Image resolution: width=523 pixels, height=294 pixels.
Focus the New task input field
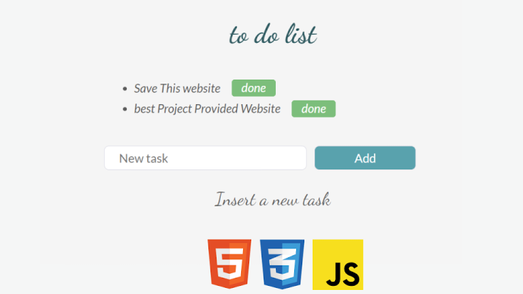[205, 158]
